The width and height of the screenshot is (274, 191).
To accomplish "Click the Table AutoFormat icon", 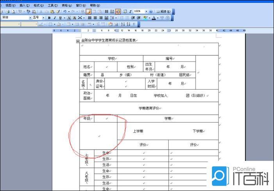I will click(110, 24).
